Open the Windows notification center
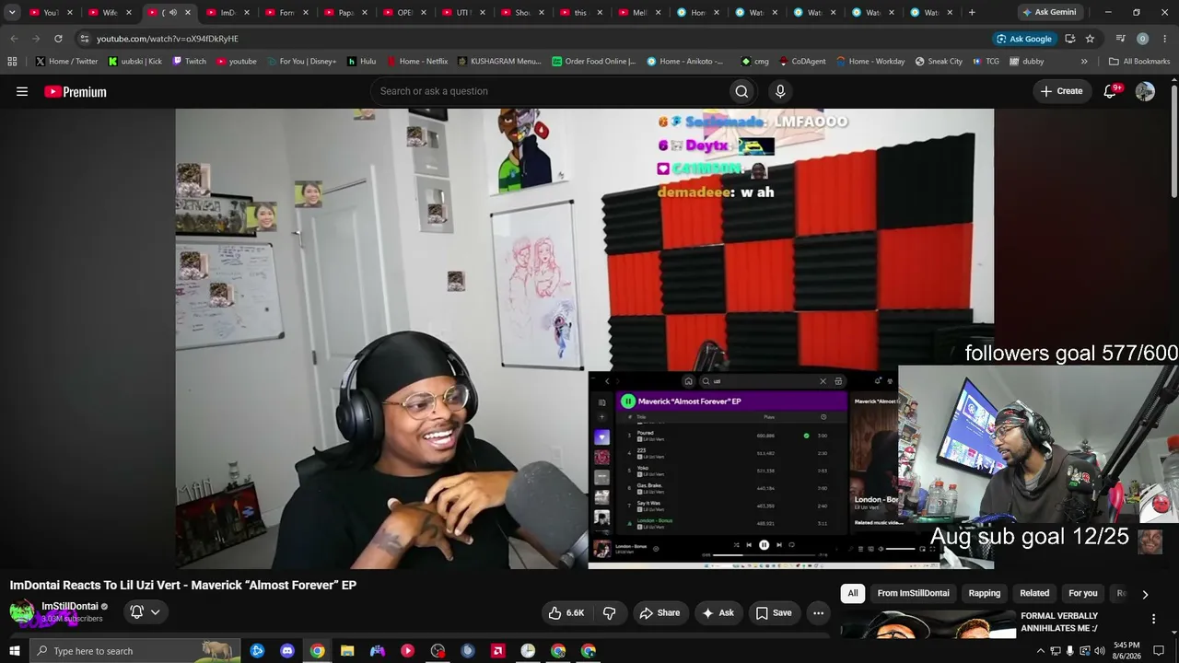The image size is (1179, 663). 1160,651
